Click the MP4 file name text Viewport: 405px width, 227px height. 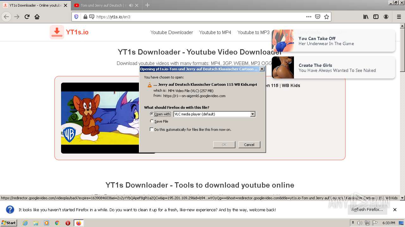[x=205, y=84]
